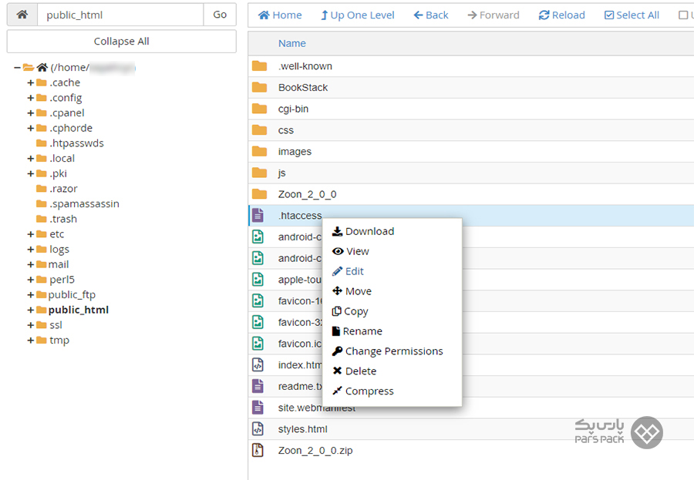Viewport: 694px width, 480px height.
Task: Expand the .pki tree folder
Action: [31, 173]
